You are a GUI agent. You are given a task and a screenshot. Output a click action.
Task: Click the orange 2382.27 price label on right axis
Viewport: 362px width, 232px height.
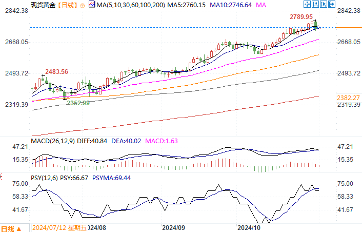349,98
